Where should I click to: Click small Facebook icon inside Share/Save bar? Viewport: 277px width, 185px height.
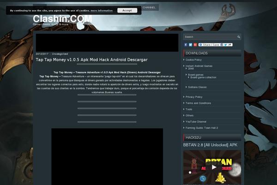pos(222,45)
